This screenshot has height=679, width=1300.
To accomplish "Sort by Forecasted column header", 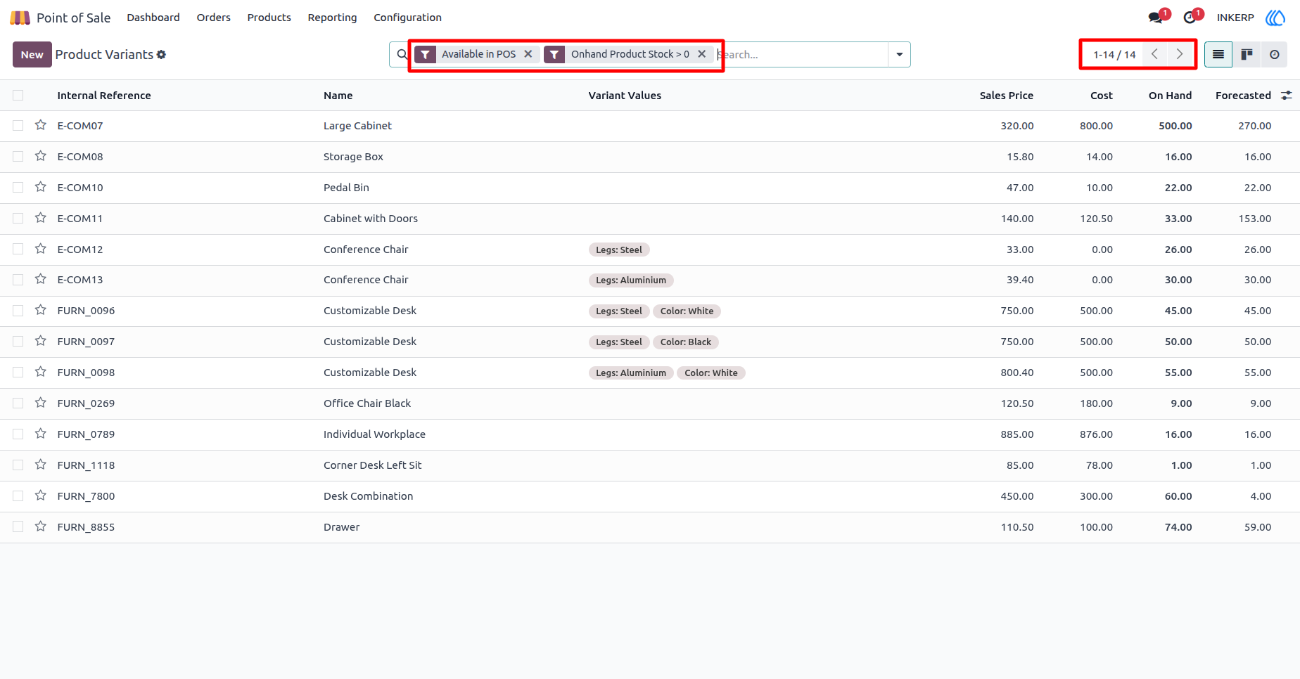I will (1243, 96).
